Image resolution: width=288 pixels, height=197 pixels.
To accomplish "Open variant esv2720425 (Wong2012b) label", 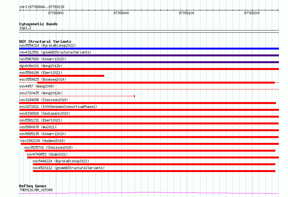I will (x=41, y=93).
